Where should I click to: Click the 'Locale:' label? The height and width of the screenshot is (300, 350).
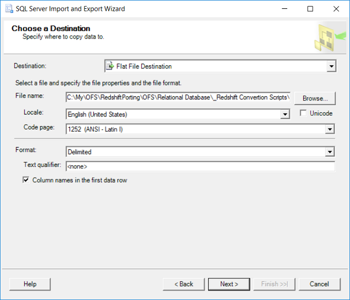click(33, 112)
